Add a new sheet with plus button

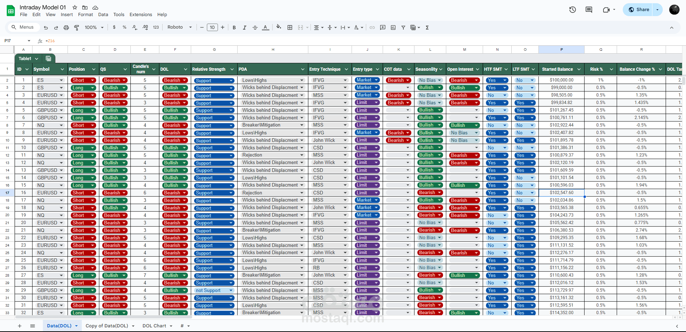[x=20, y=326]
